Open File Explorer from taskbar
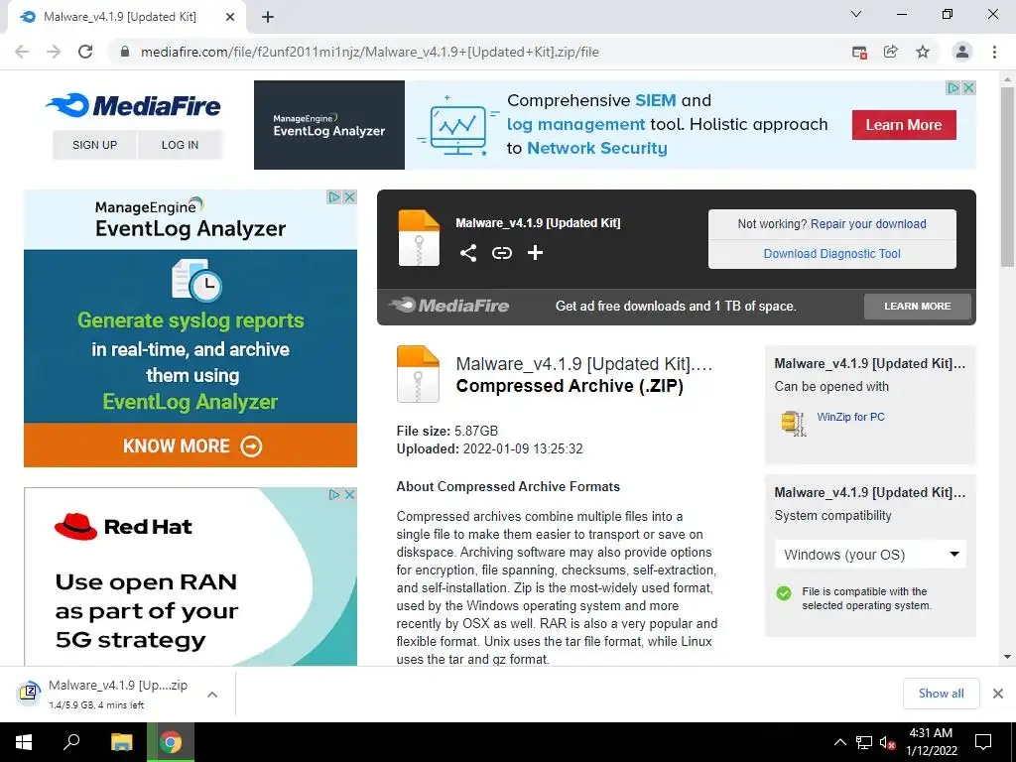Viewport: 1016px width, 762px height. click(122, 742)
